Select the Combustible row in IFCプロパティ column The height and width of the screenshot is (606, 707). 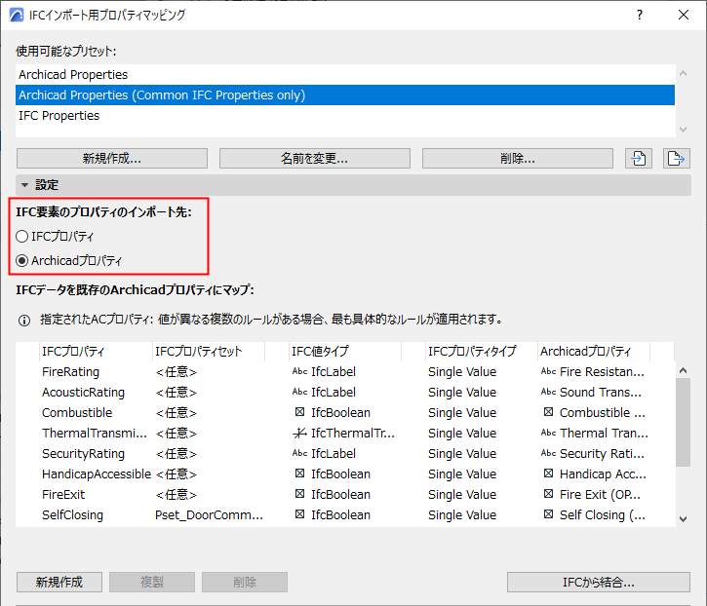pyautogui.click(x=77, y=413)
